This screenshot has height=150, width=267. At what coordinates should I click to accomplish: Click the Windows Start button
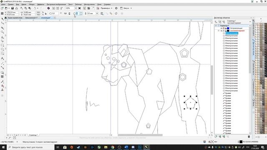[3, 147]
